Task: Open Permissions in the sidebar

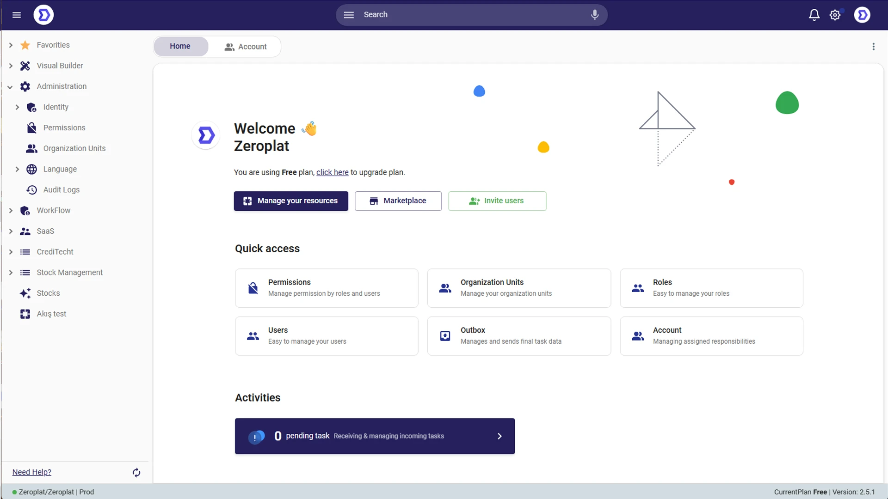Action: pos(64,128)
